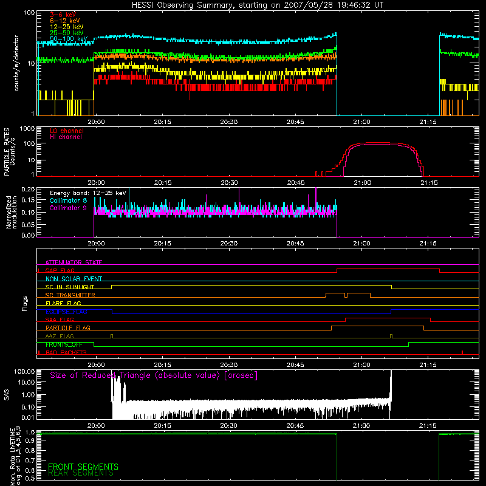Click 21:00 tick under particle rates plot
The height and width of the screenshot is (486, 486).
362,183
